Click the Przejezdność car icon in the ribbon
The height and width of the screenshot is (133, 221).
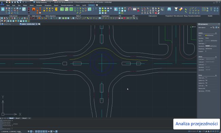coord(169,9)
